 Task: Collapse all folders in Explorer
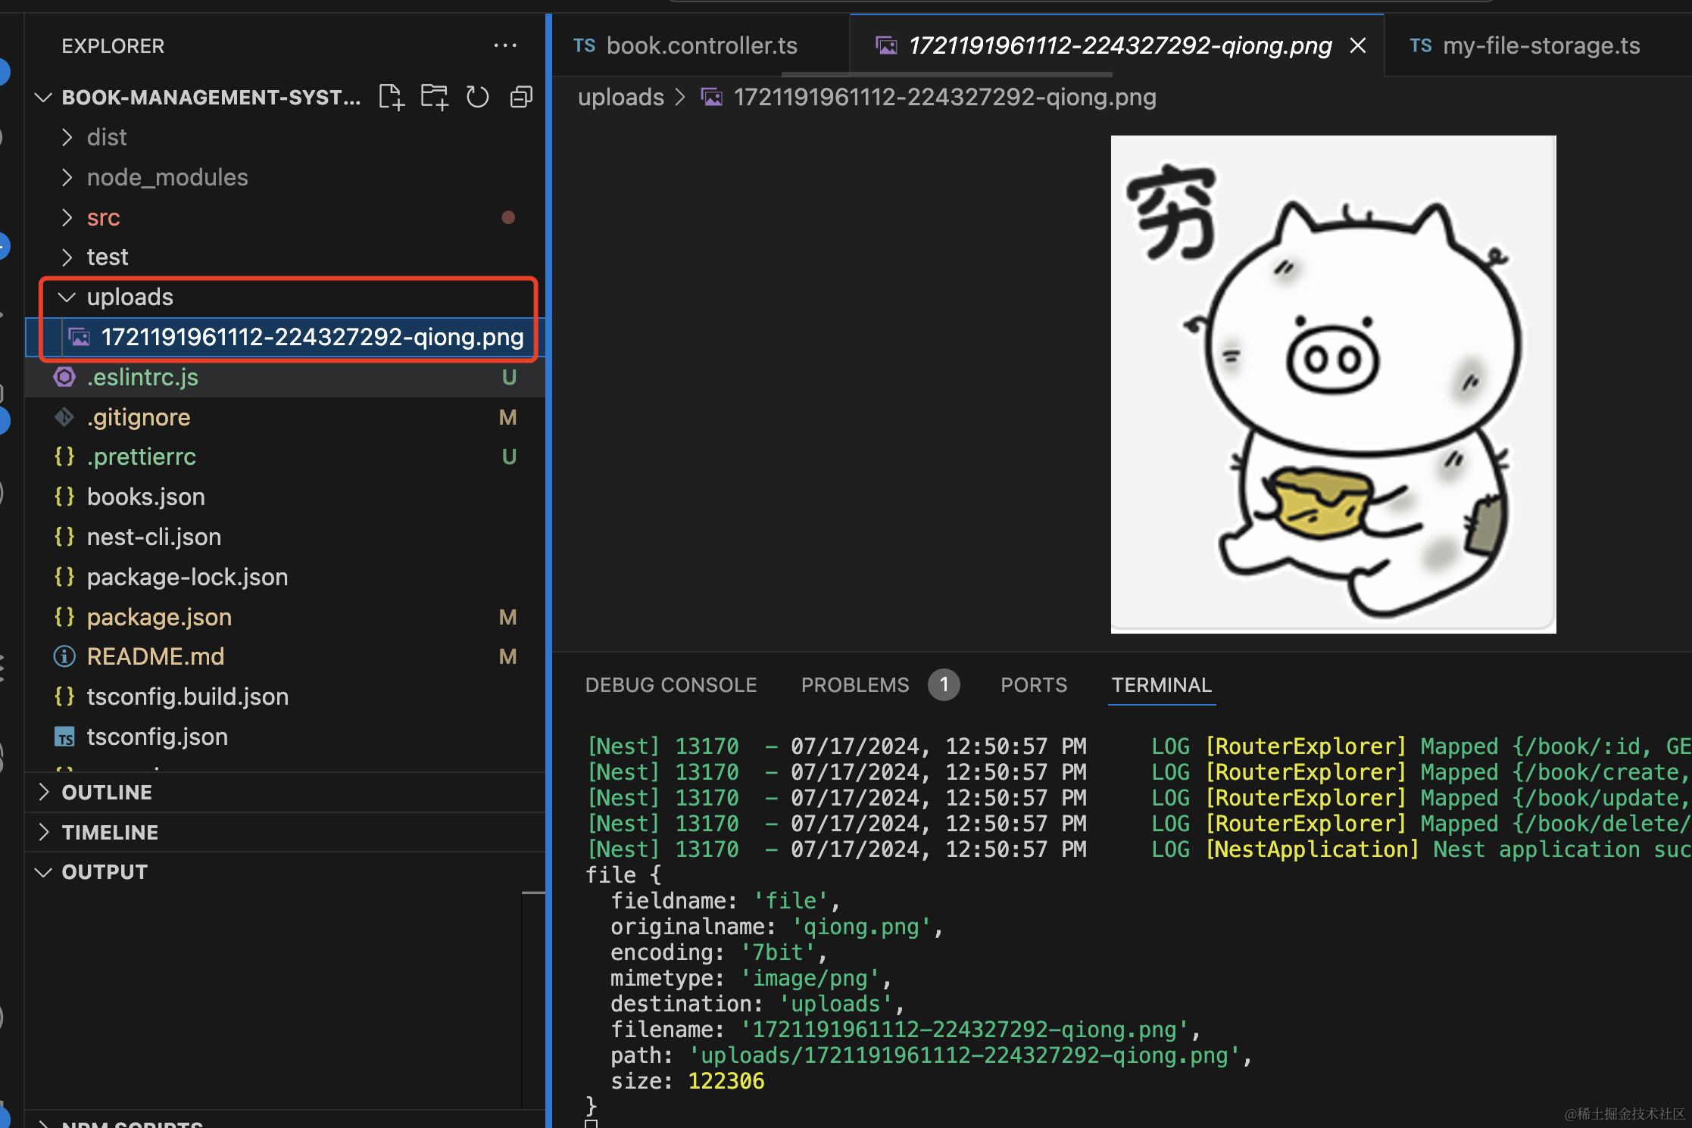[521, 97]
